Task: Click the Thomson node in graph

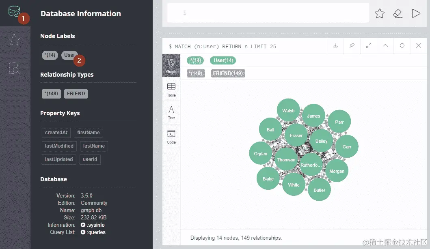Action: [x=286, y=159]
